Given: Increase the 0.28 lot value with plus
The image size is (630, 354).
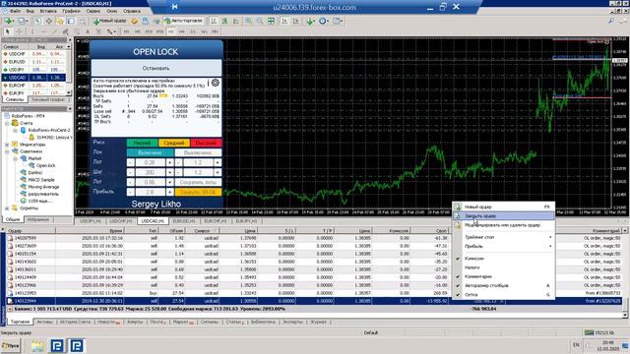Looking at the screenshot, I should [170, 162].
